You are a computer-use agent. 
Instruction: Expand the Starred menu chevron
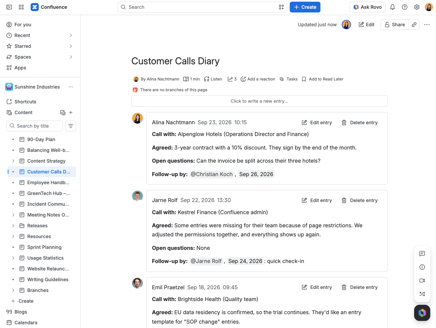pos(71,46)
